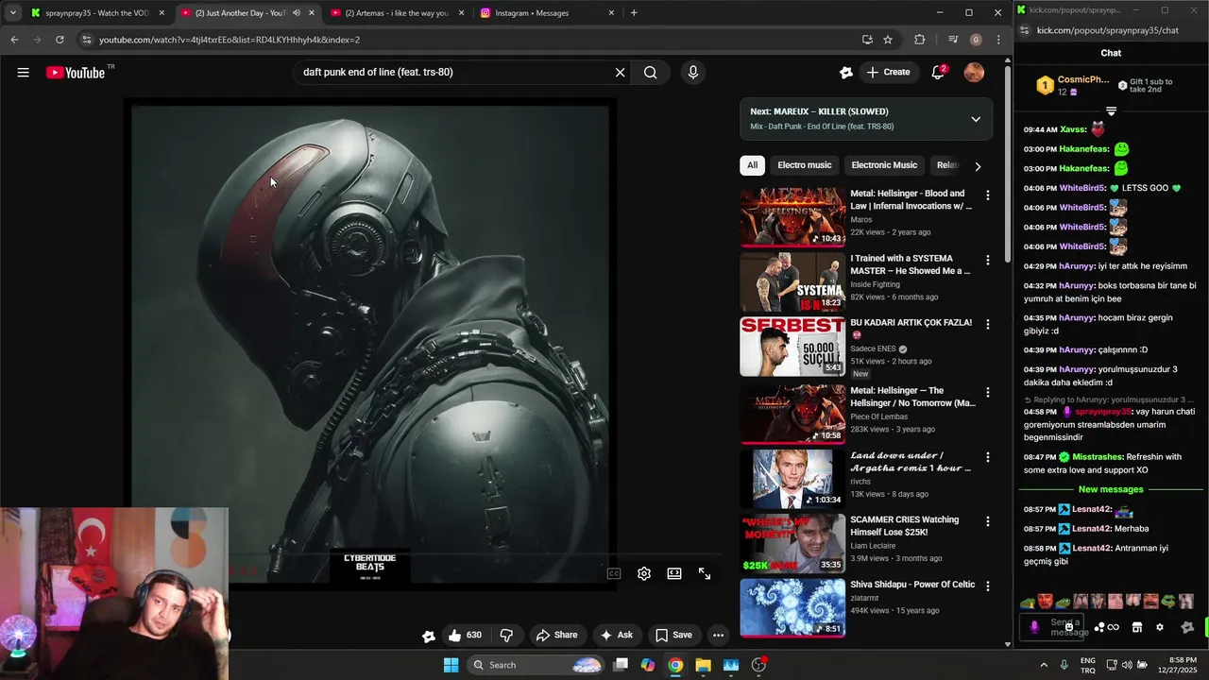
Task: Open the Kick chat shop icon
Action: (x=1137, y=627)
